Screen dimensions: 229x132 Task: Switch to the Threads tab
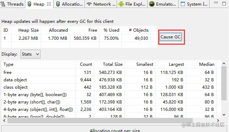12,4
